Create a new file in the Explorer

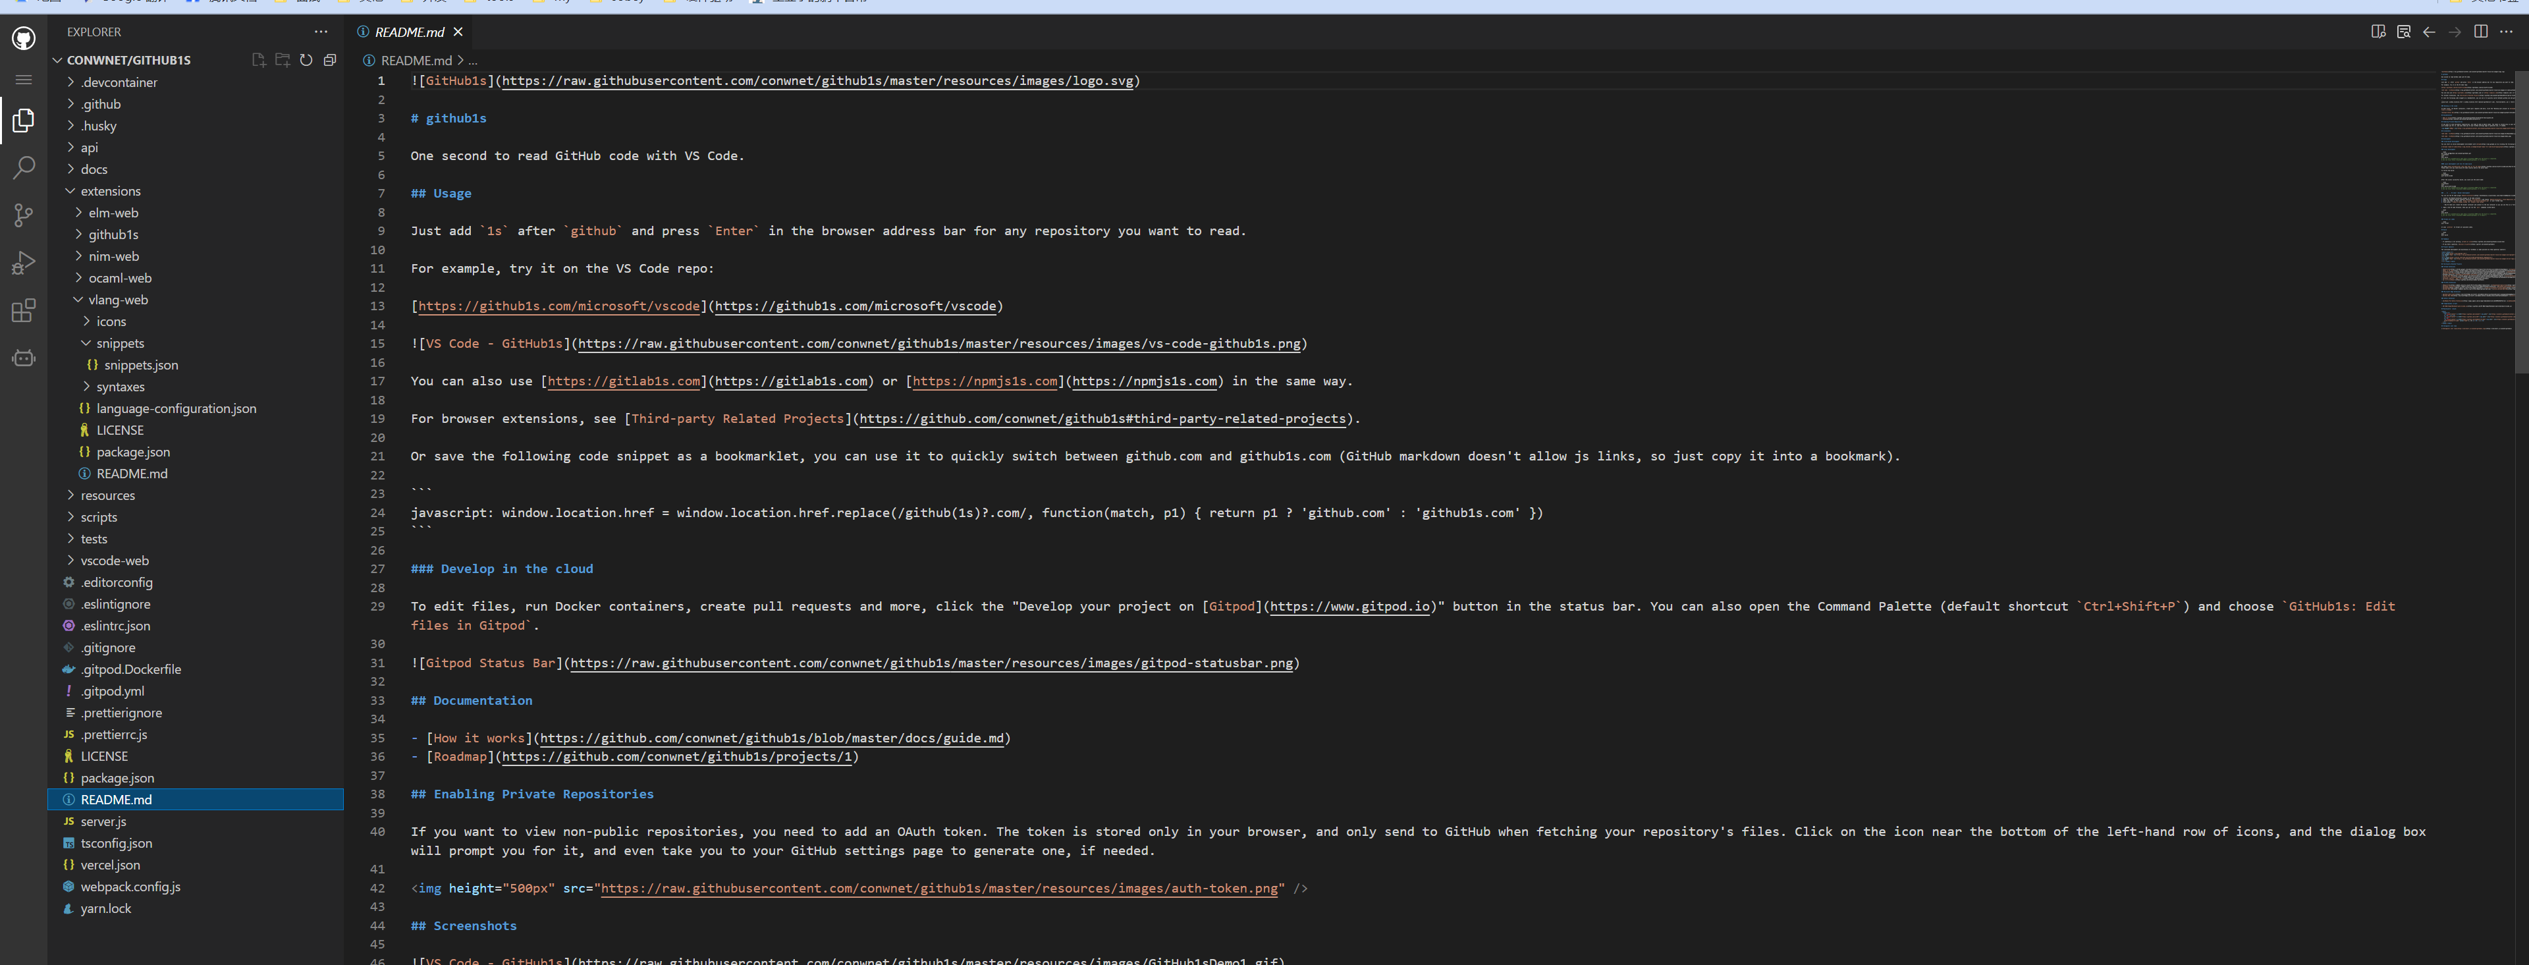pyautogui.click(x=258, y=60)
